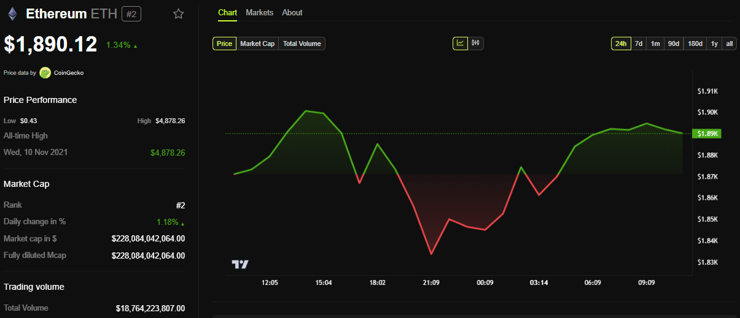The height and width of the screenshot is (318, 740).
Task: Switch to line chart view icon
Action: [x=460, y=44]
